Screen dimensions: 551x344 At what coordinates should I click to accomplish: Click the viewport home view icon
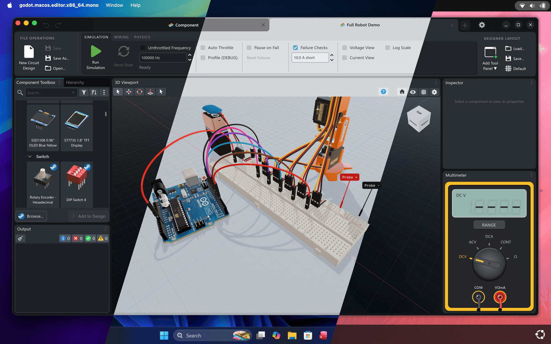402,92
